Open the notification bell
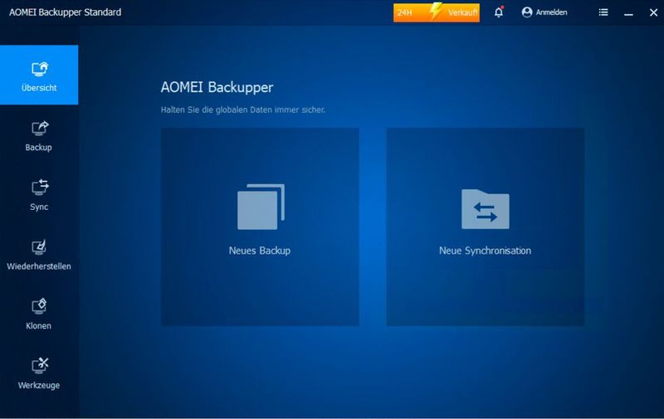664x419 pixels. point(499,12)
